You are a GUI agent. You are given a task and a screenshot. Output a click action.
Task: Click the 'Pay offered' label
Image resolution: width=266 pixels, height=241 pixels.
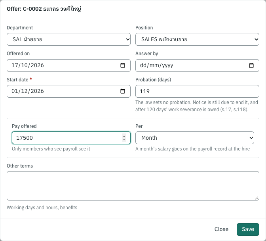click(24, 126)
